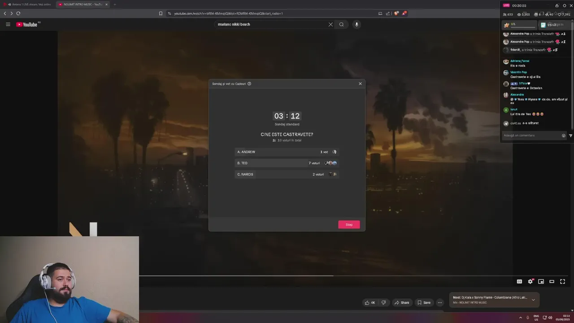
Task: Click the browser address bar URL
Action: (228, 13)
